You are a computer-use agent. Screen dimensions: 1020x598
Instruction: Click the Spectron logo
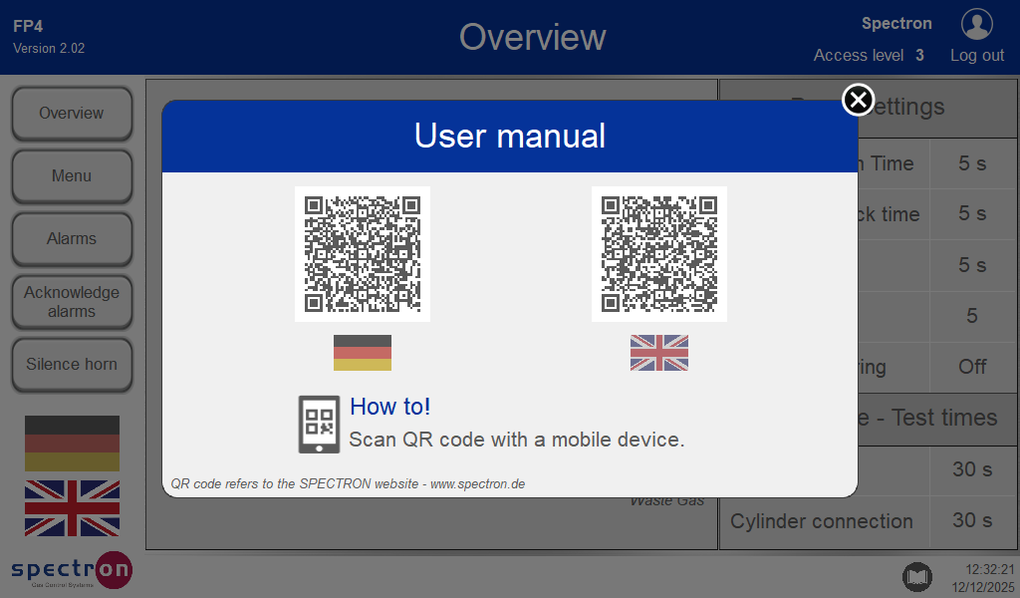click(x=72, y=570)
